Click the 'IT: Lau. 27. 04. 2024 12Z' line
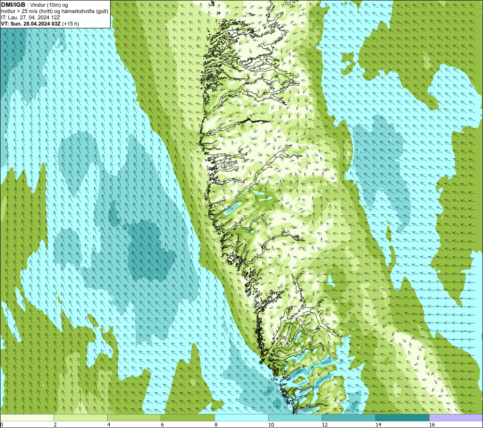The height and width of the screenshot is (428, 483). coord(30,17)
